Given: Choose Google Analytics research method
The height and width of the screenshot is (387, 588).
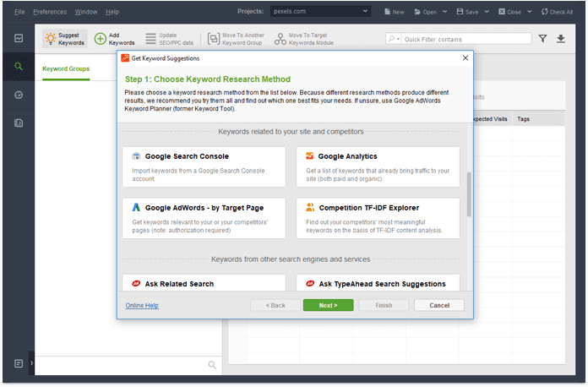Looking at the screenshot, I should coord(378,166).
